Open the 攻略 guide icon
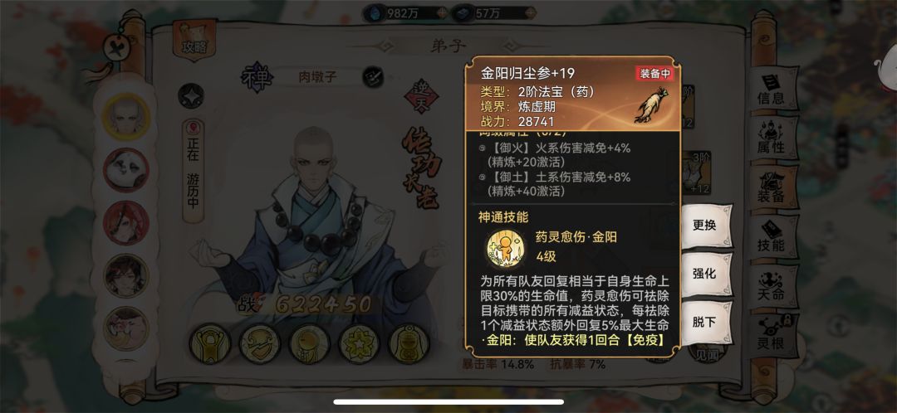Viewport: 897px width, 413px height. tap(194, 40)
